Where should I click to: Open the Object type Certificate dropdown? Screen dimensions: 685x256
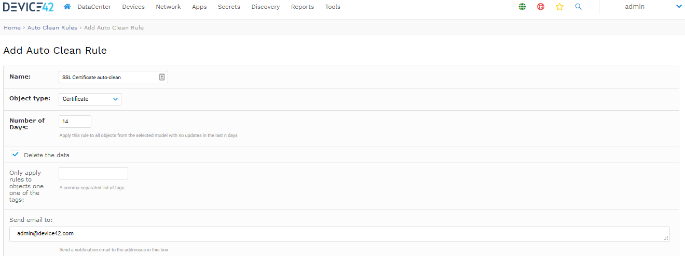[90, 99]
